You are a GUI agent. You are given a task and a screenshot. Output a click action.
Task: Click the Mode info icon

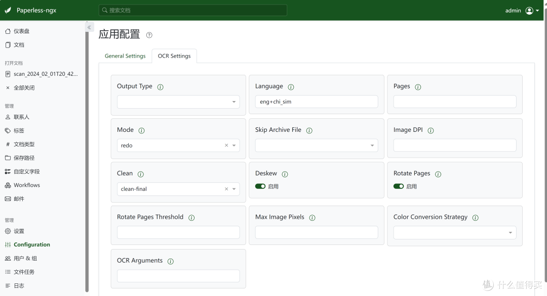point(142,130)
